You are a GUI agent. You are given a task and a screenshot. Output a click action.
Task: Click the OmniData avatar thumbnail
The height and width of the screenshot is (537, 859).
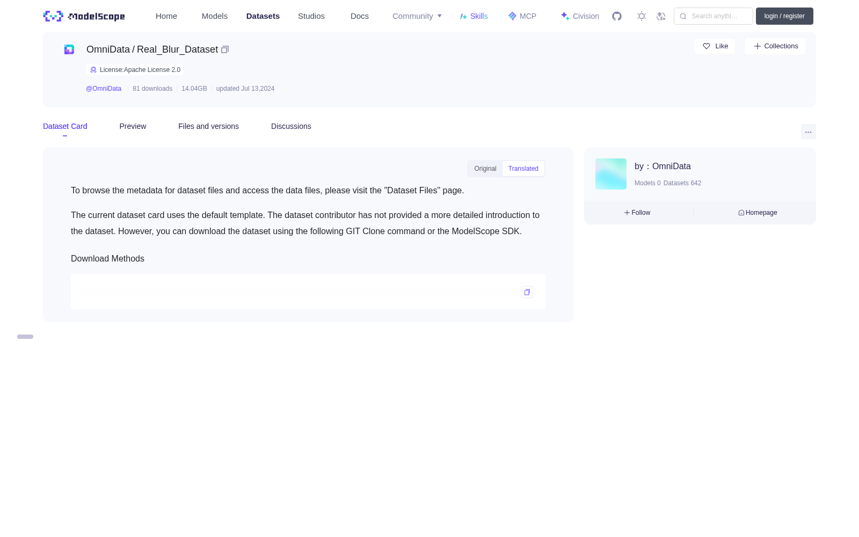(x=611, y=174)
